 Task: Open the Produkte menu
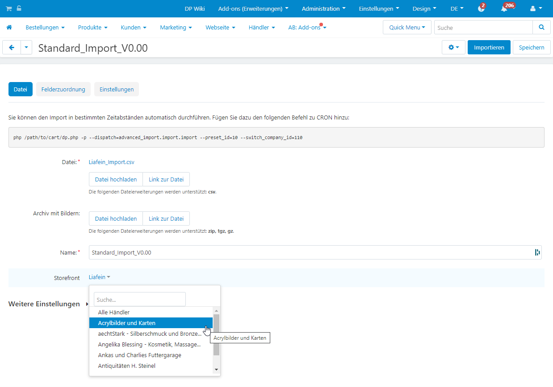(92, 28)
